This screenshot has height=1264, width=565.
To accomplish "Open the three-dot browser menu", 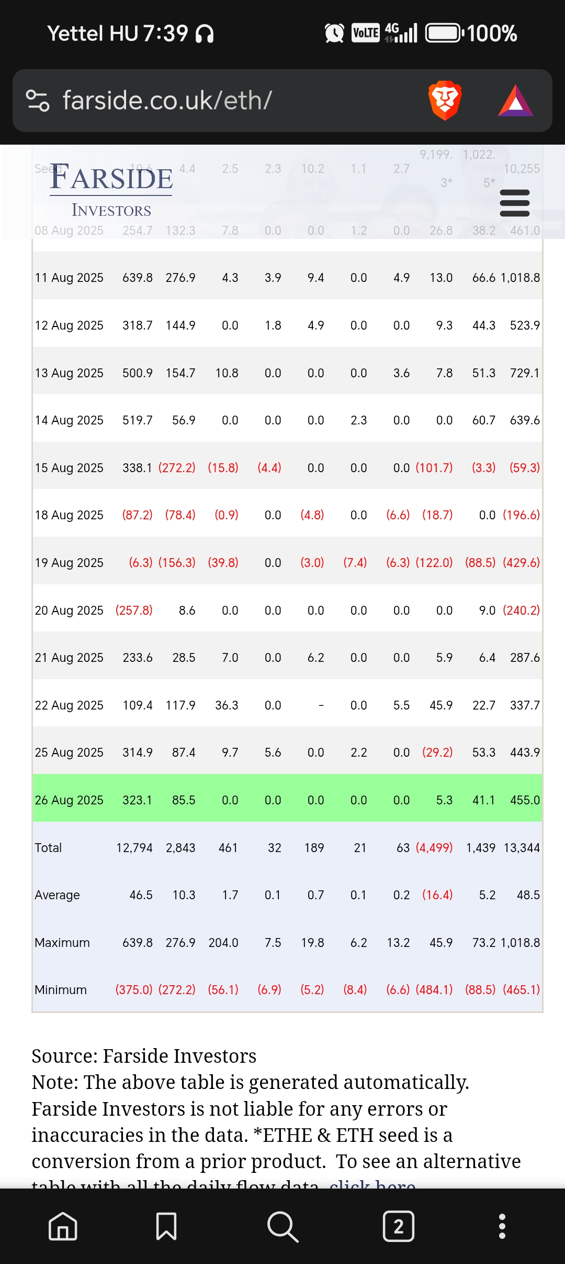I will [x=502, y=1226].
